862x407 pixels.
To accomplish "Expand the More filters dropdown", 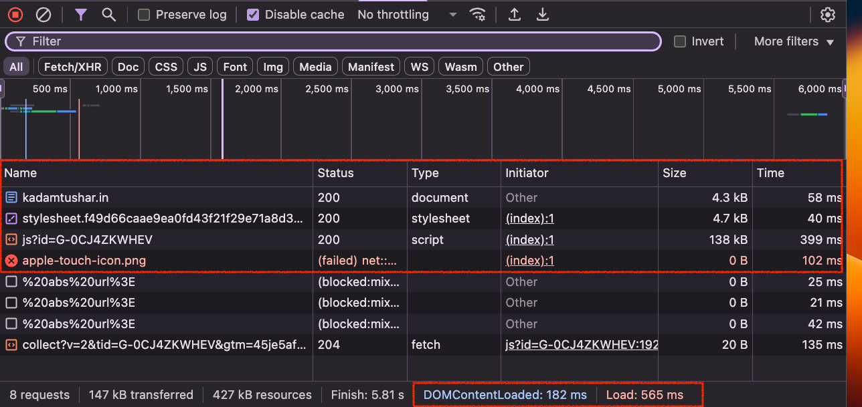I will tap(794, 41).
